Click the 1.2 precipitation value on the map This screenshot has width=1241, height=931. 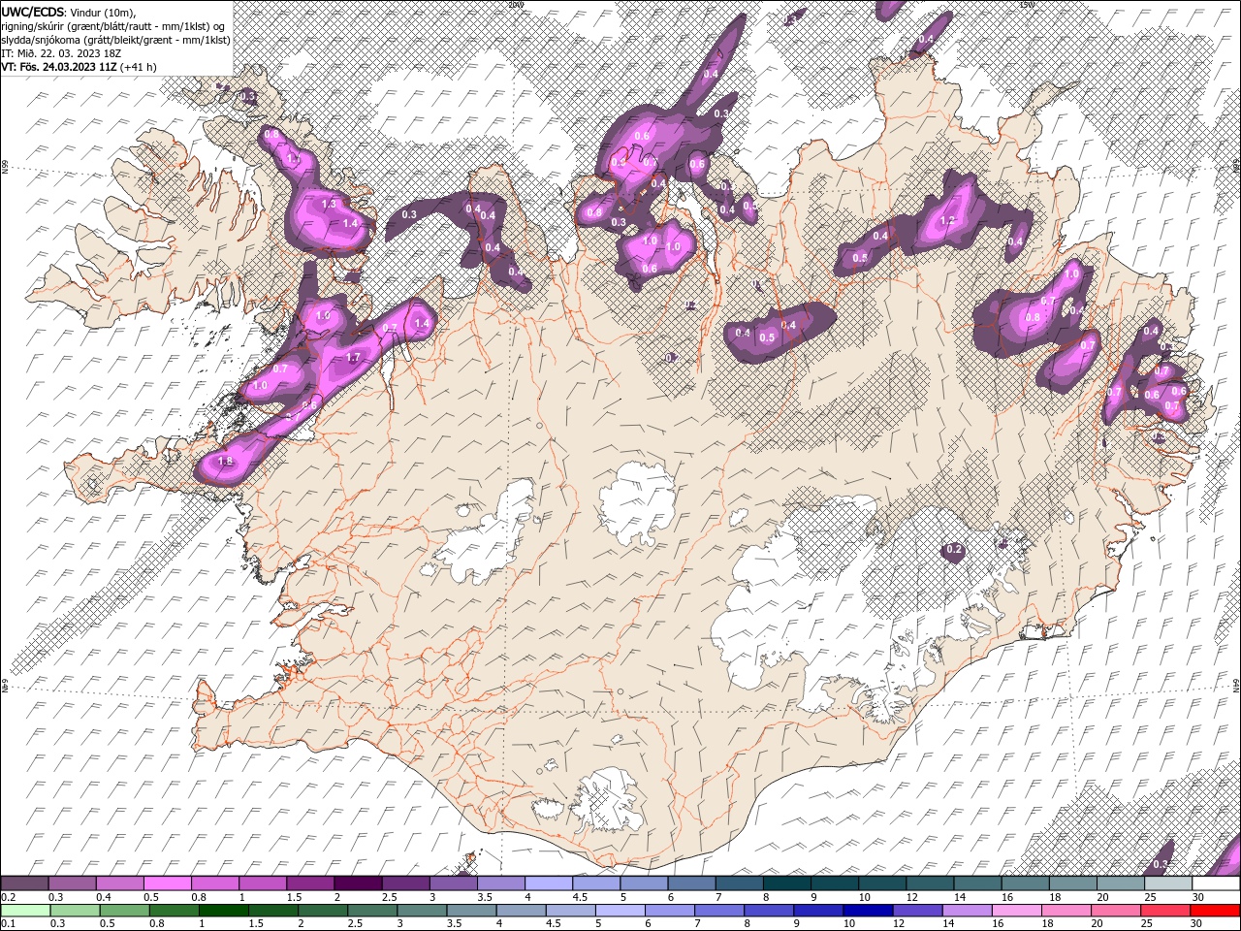pyautogui.click(x=947, y=221)
